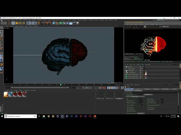Screen dimensions: 181x135
Task: Activate the Rotate tool
Action: (20, 23)
